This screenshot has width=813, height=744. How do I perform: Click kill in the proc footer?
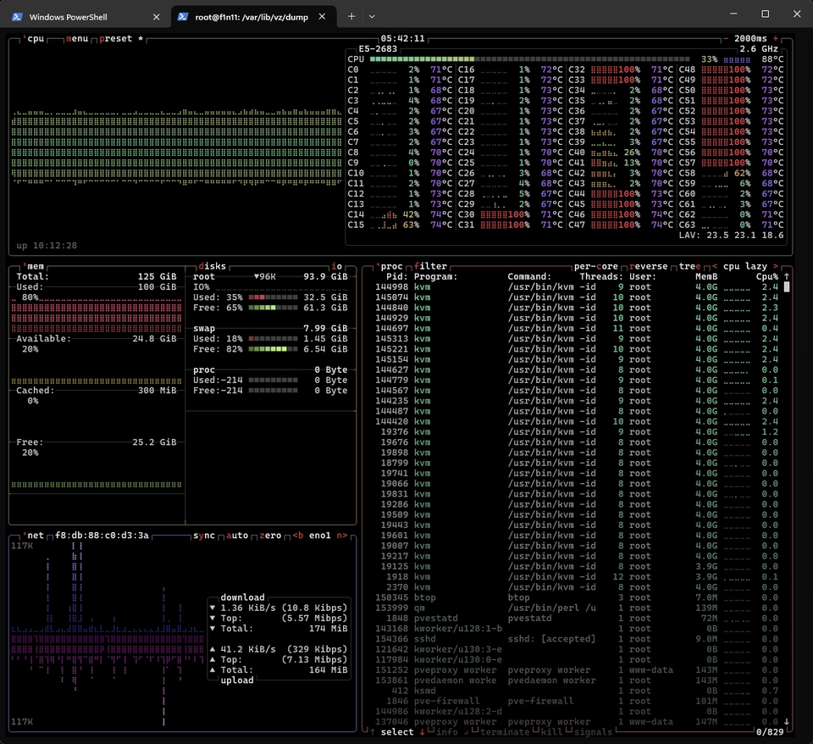[x=551, y=733]
